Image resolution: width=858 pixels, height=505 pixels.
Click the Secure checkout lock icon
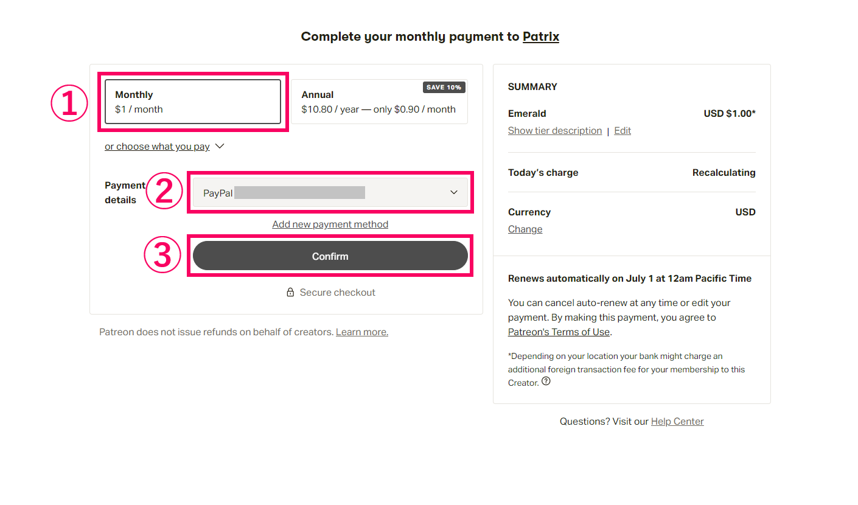tap(291, 293)
